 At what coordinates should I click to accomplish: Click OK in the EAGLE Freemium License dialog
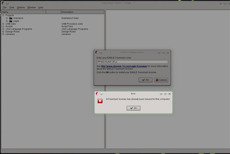coord(145,80)
